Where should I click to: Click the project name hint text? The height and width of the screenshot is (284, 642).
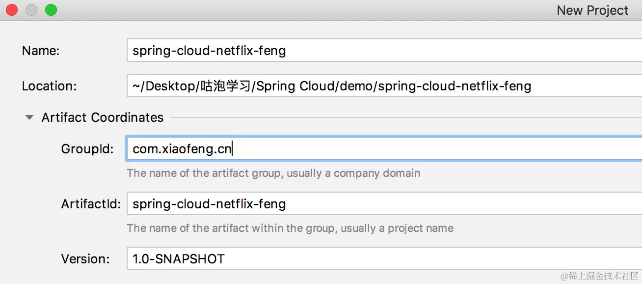coord(290,228)
